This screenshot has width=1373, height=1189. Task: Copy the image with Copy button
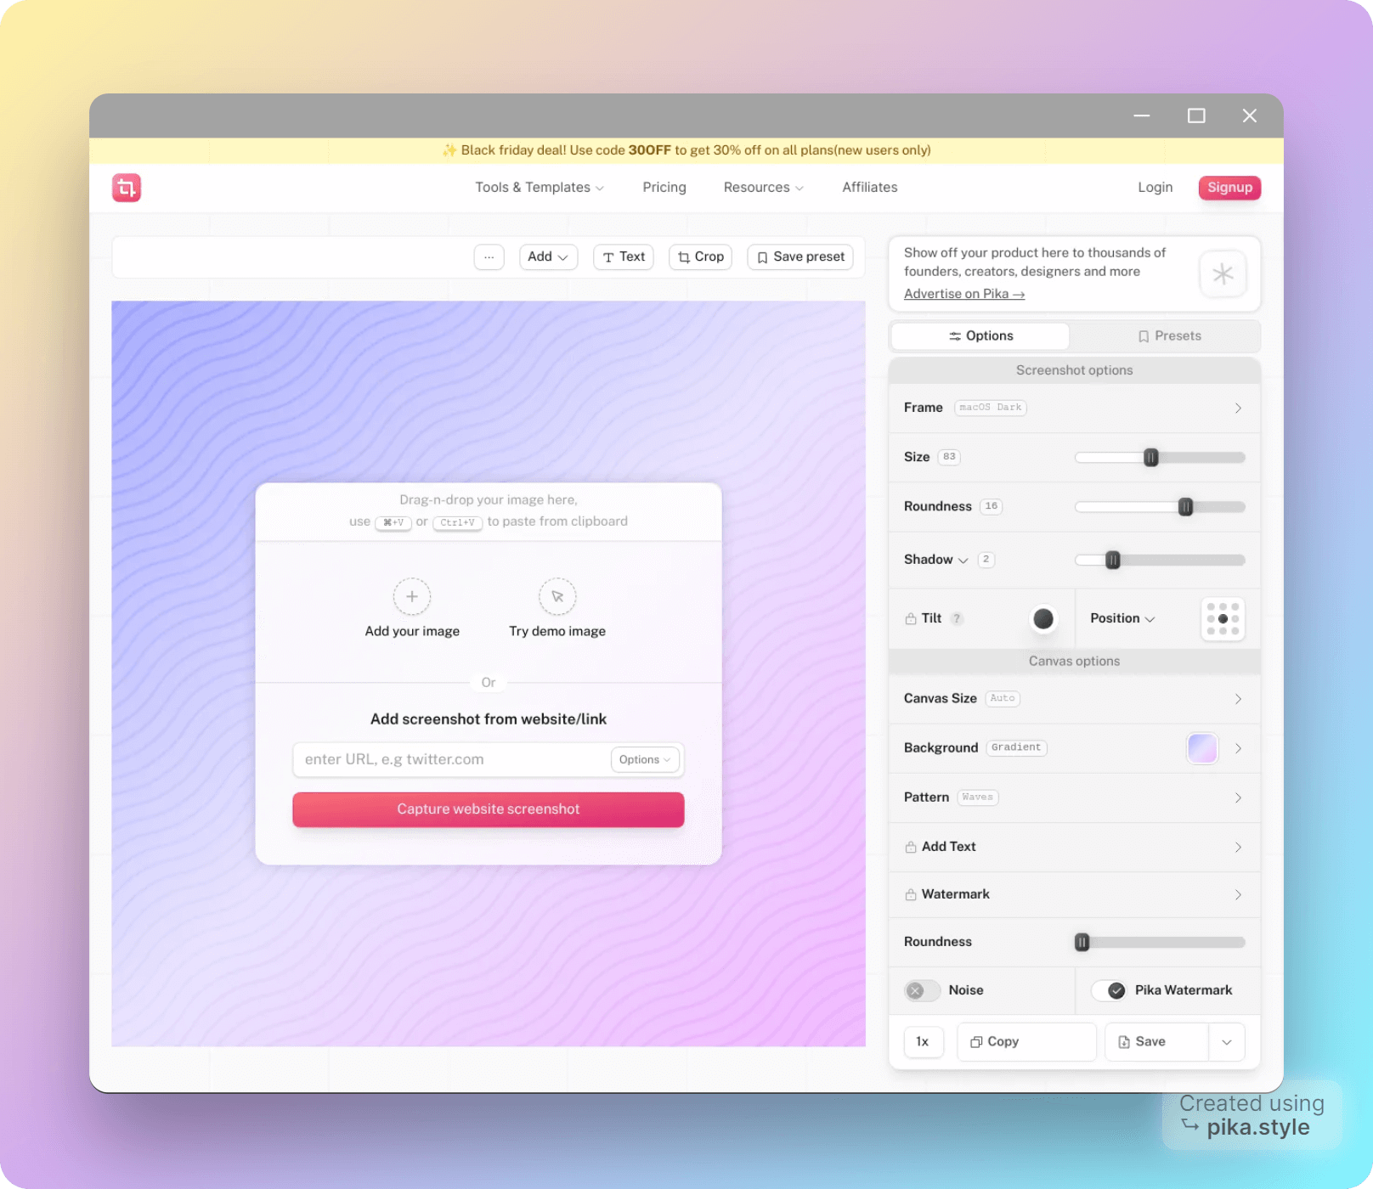[x=1026, y=1041]
